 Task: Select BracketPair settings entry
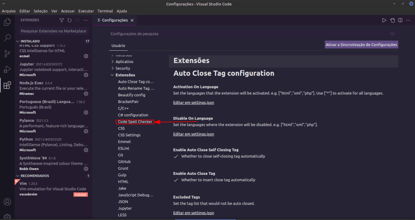coord(128,102)
